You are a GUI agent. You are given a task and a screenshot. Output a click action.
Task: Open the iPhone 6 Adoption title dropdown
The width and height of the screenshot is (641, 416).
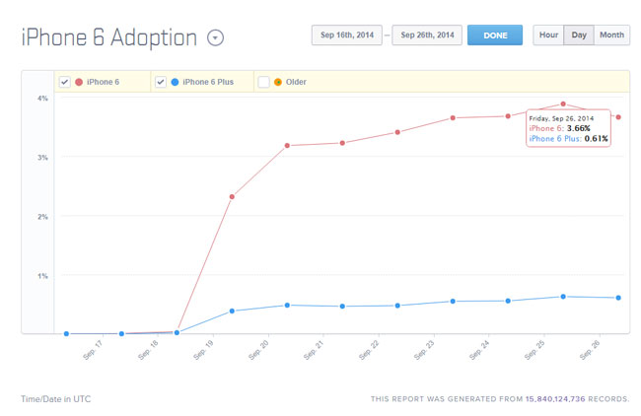coord(216,37)
